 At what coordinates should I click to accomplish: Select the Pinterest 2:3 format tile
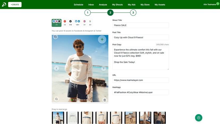point(65,23)
